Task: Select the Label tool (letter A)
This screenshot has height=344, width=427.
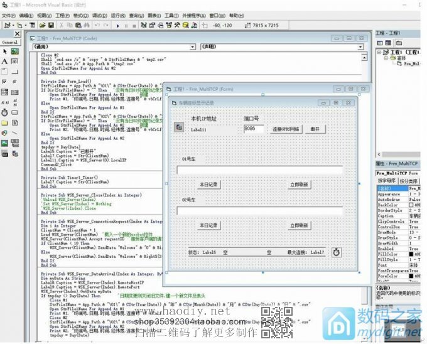Action: point(5,62)
